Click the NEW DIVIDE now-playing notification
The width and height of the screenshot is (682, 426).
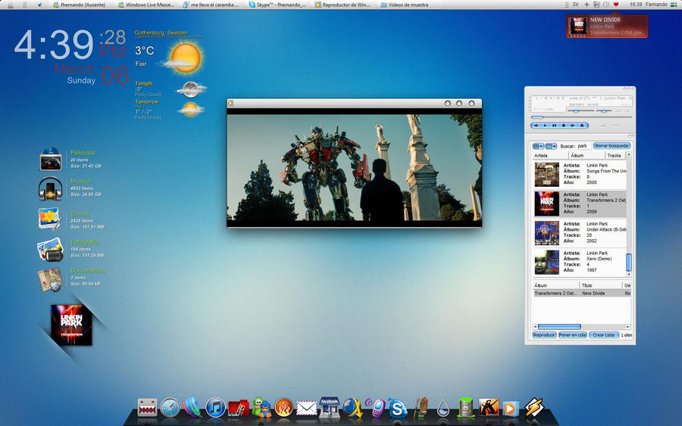pos(607,26)
